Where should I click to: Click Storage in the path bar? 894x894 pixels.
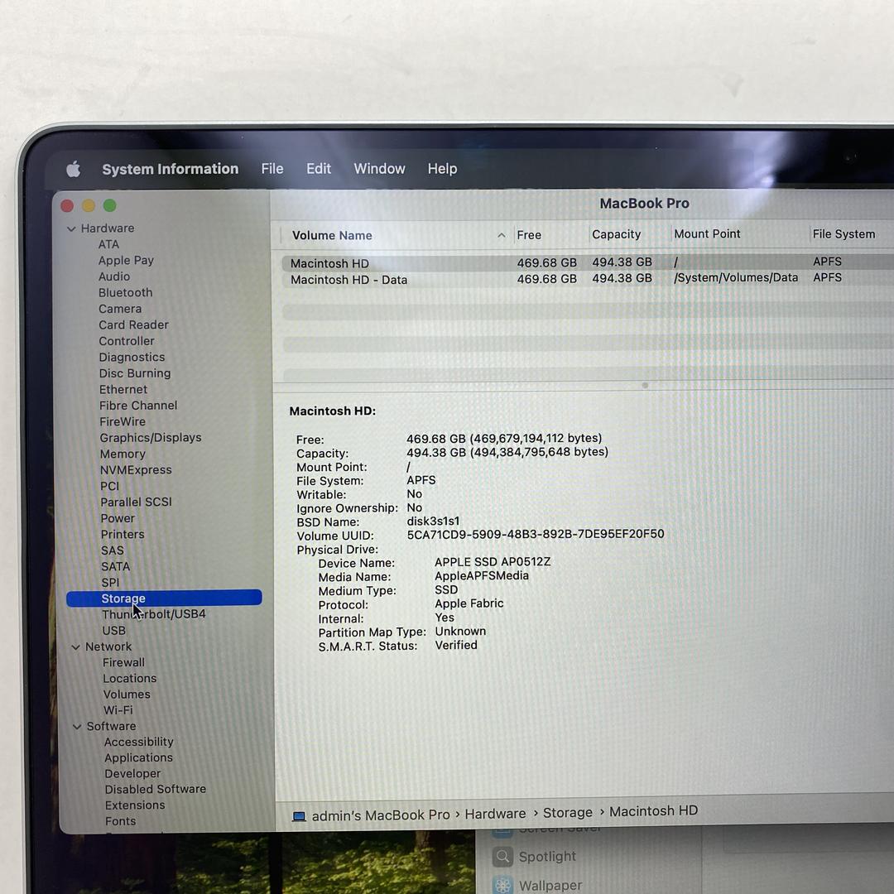pyautogui.click(x=567, y=813)
